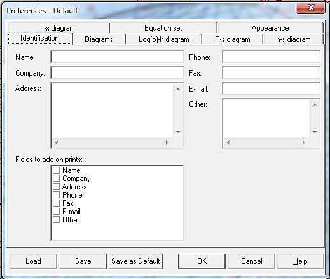Click the Fax input field
Viewport: 330px width, 279px height.
click(271, 72)
